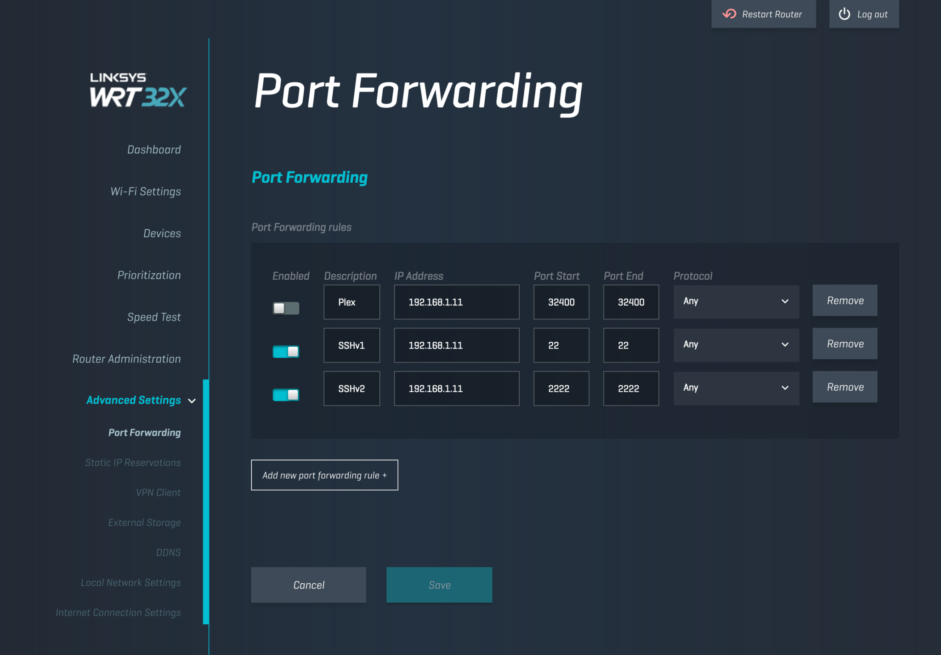Click the Log out power icon

pyautogui.click(x=844, y=14)
